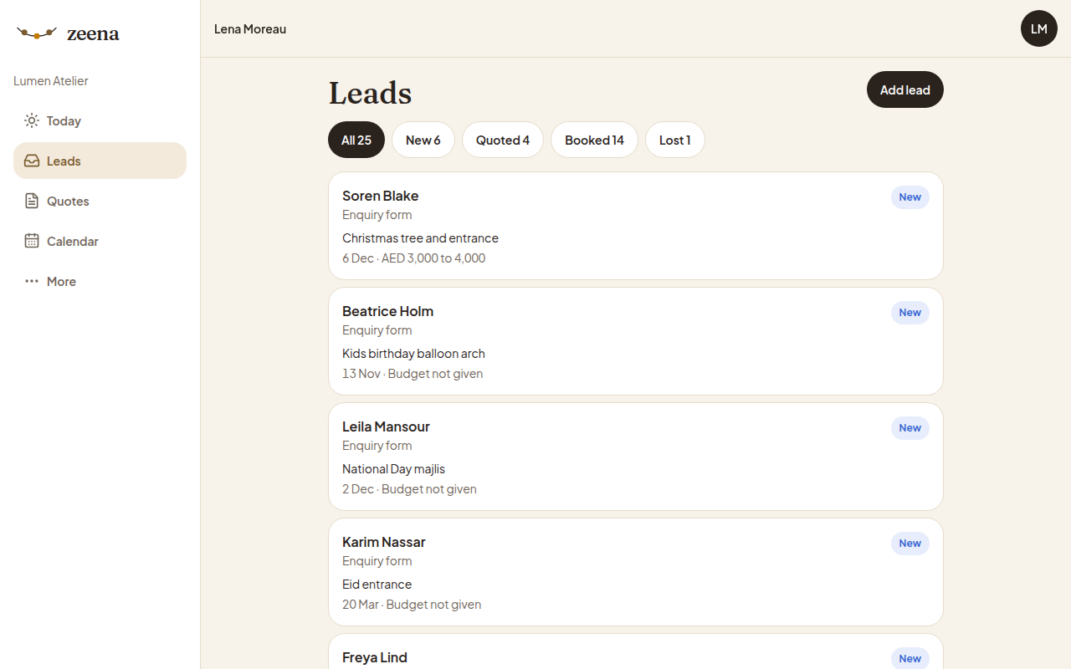This screenshot has height=669, width=1071.
Task: Show the All 25 leads tab
Action: pyautogui.click(x=356, y=140)
